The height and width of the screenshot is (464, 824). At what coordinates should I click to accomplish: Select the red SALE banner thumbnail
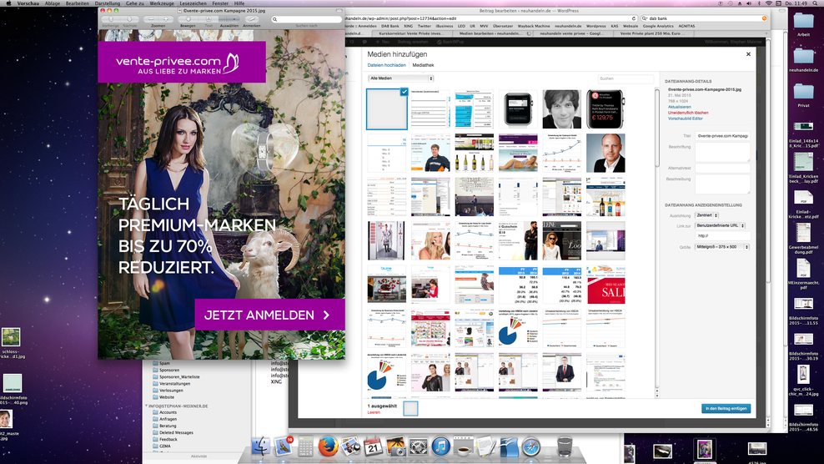pyautogui.click(x=605, y=285)
